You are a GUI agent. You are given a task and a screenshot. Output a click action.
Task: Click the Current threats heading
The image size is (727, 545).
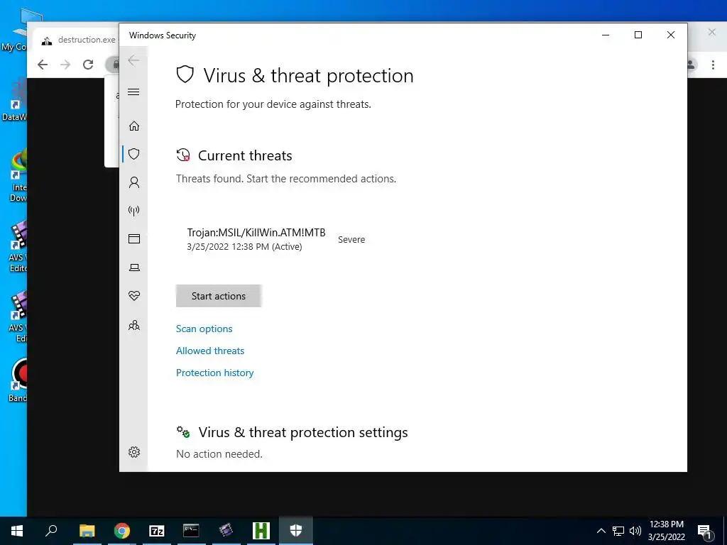pyautogui.click(x=245, y=155)
